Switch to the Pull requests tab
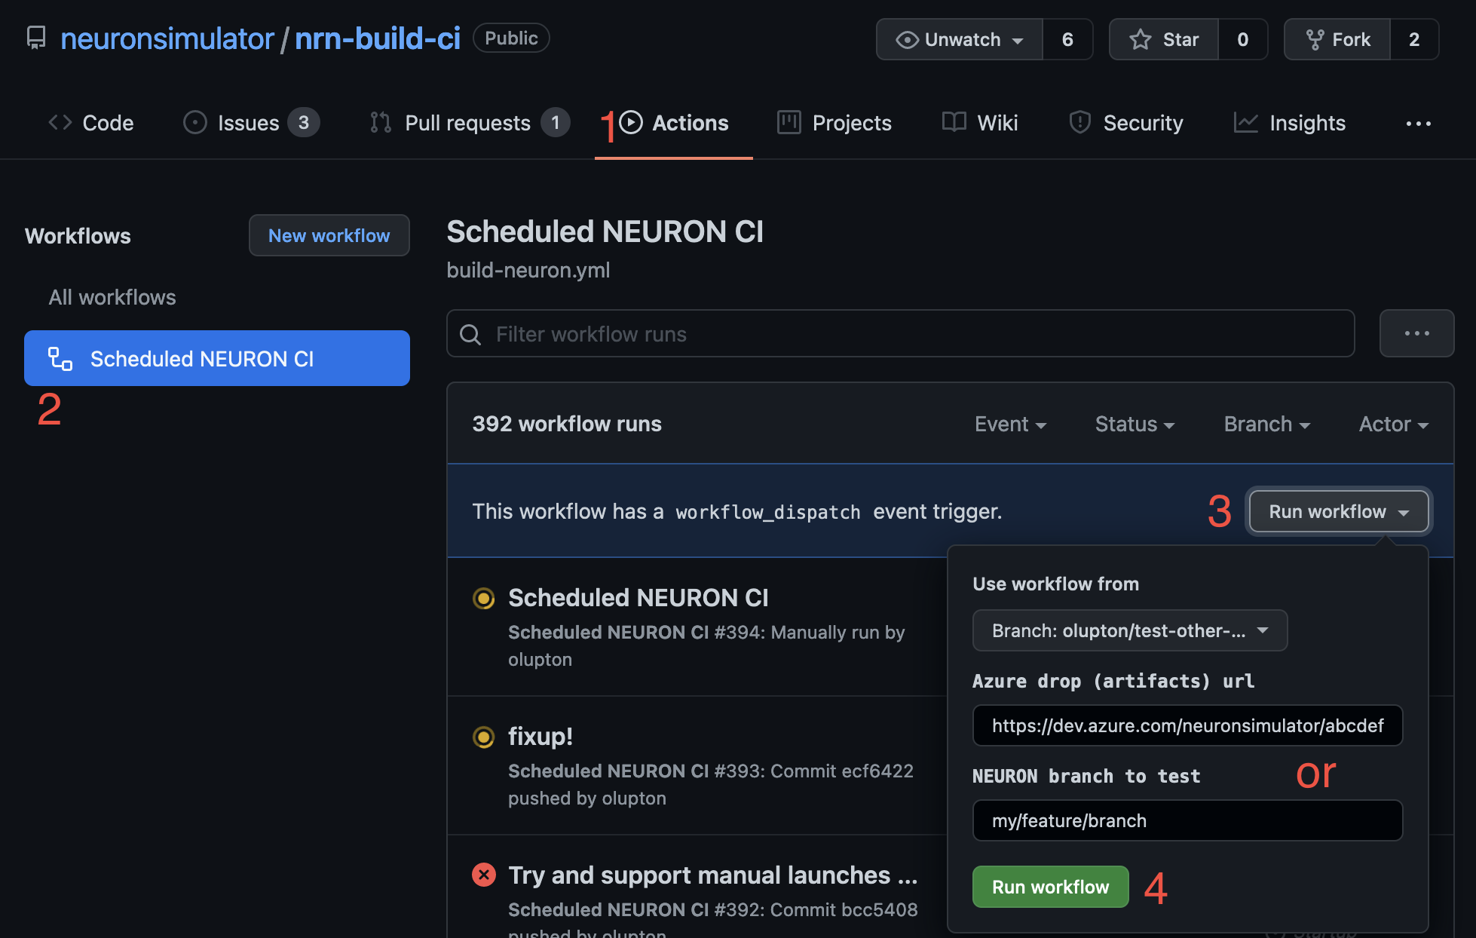Viewport: 1476px width, 938px height. [x=467, y=123]
